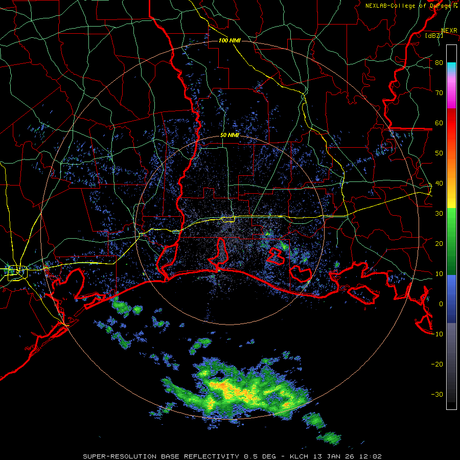Click the 70 value on dBZ scale
Screen dimensions: 460x460
point(439,93)
